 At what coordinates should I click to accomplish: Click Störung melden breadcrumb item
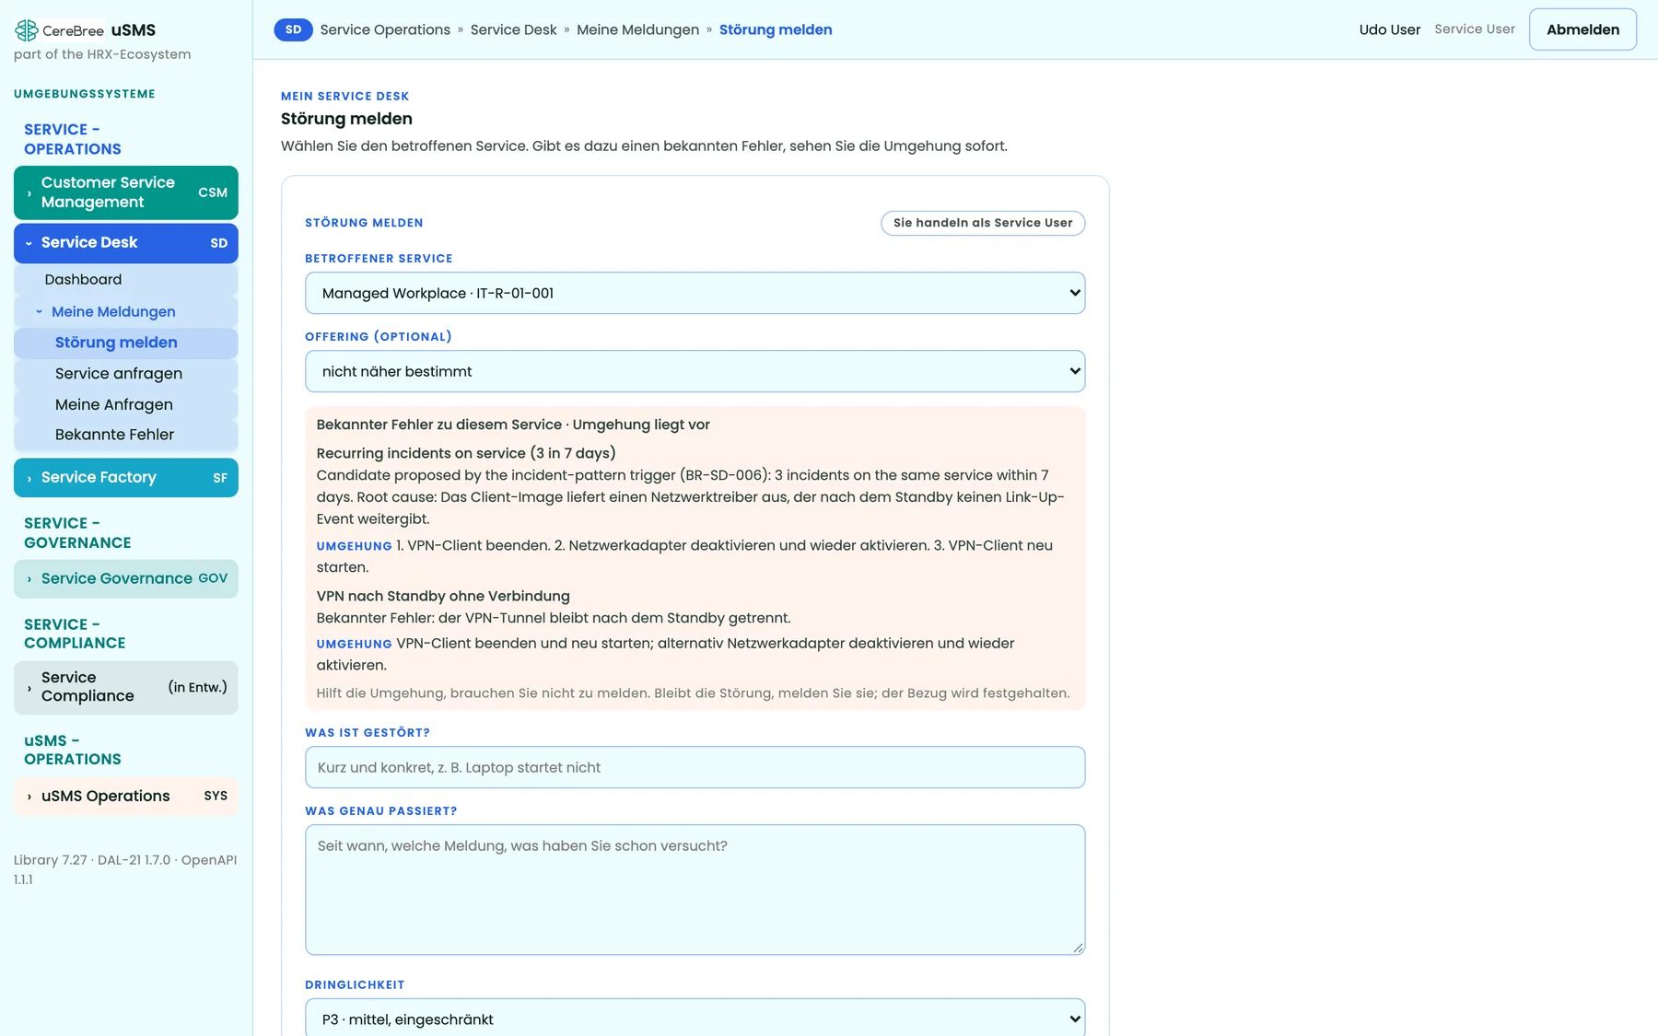776,29
